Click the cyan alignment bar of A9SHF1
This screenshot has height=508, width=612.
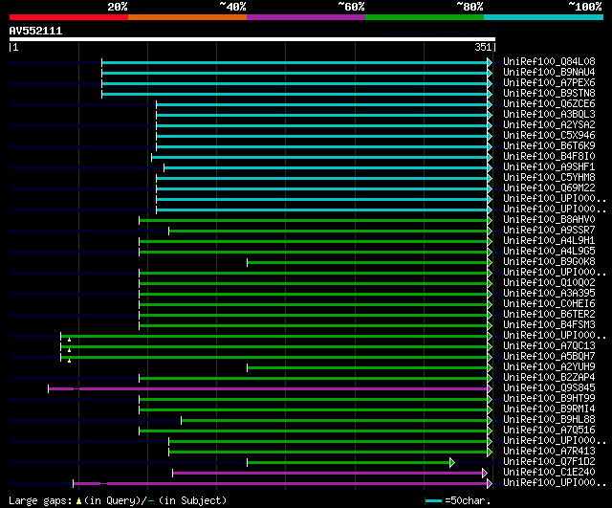coord(325,168)
